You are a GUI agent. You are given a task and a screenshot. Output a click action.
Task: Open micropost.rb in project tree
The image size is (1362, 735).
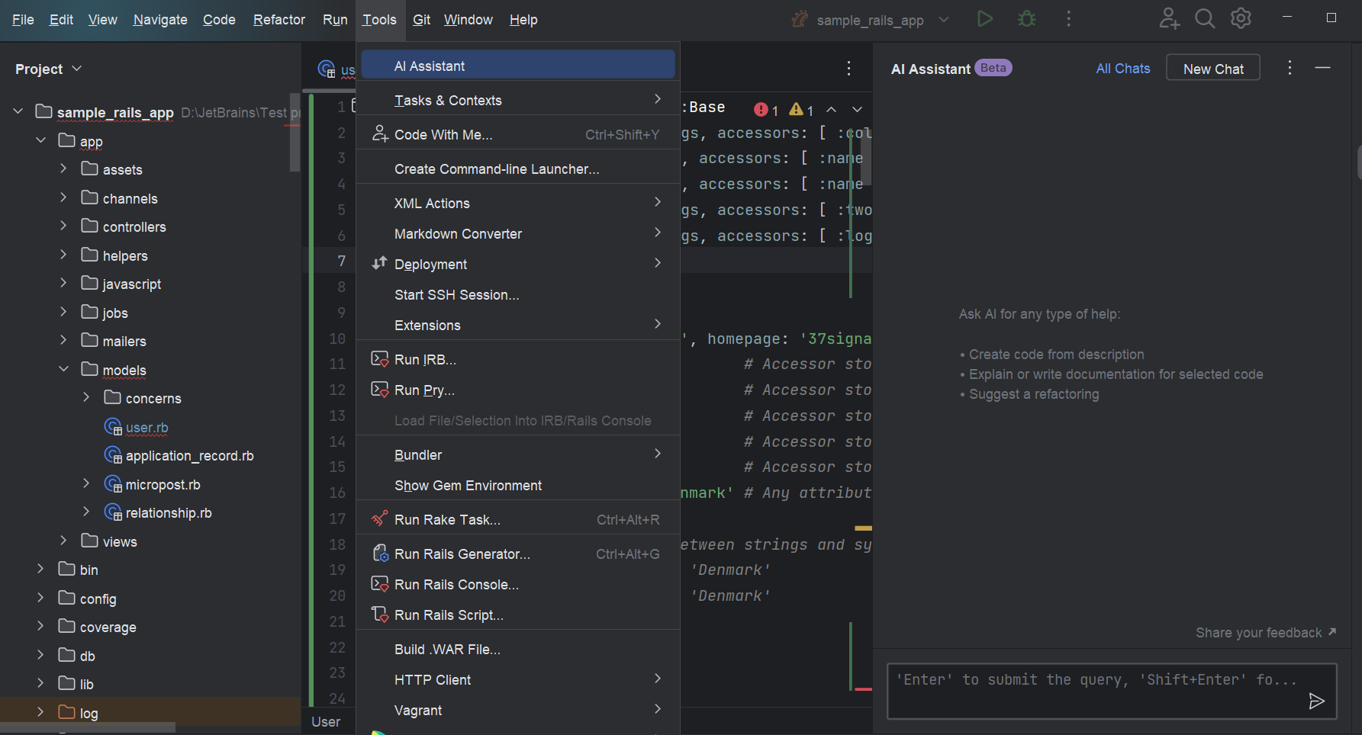[163, 484]
